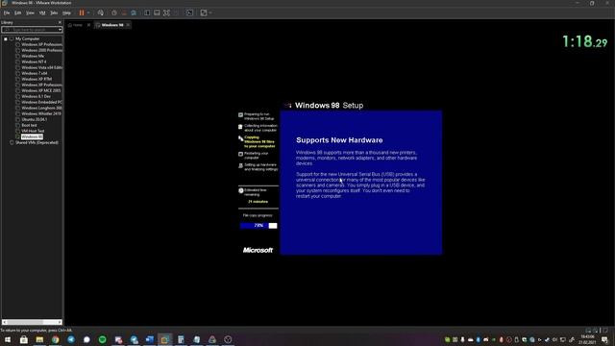Select the Boot test VM

(x=29, y=125)
